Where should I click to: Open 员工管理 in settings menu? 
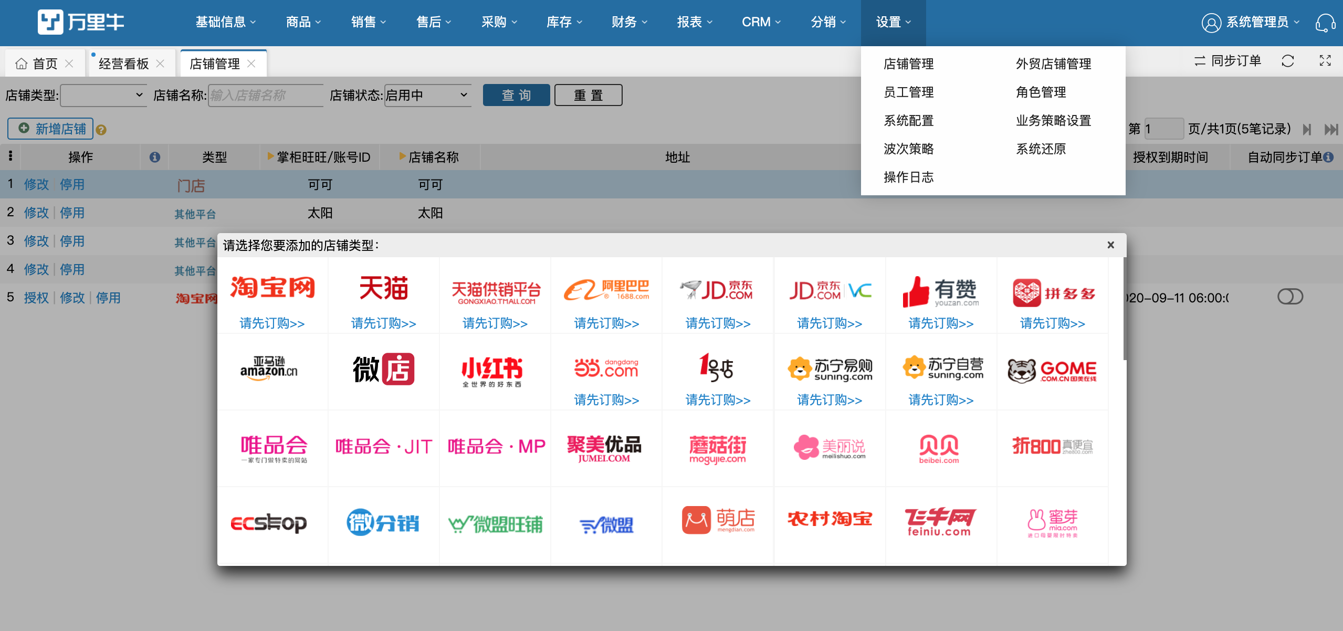click(908, 92)
